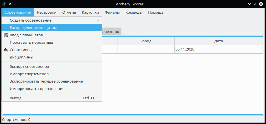Click the athletes icon beside Спортсмены
Image resolution: width=266 pixels, height=124 pixels.
(6, 50)
